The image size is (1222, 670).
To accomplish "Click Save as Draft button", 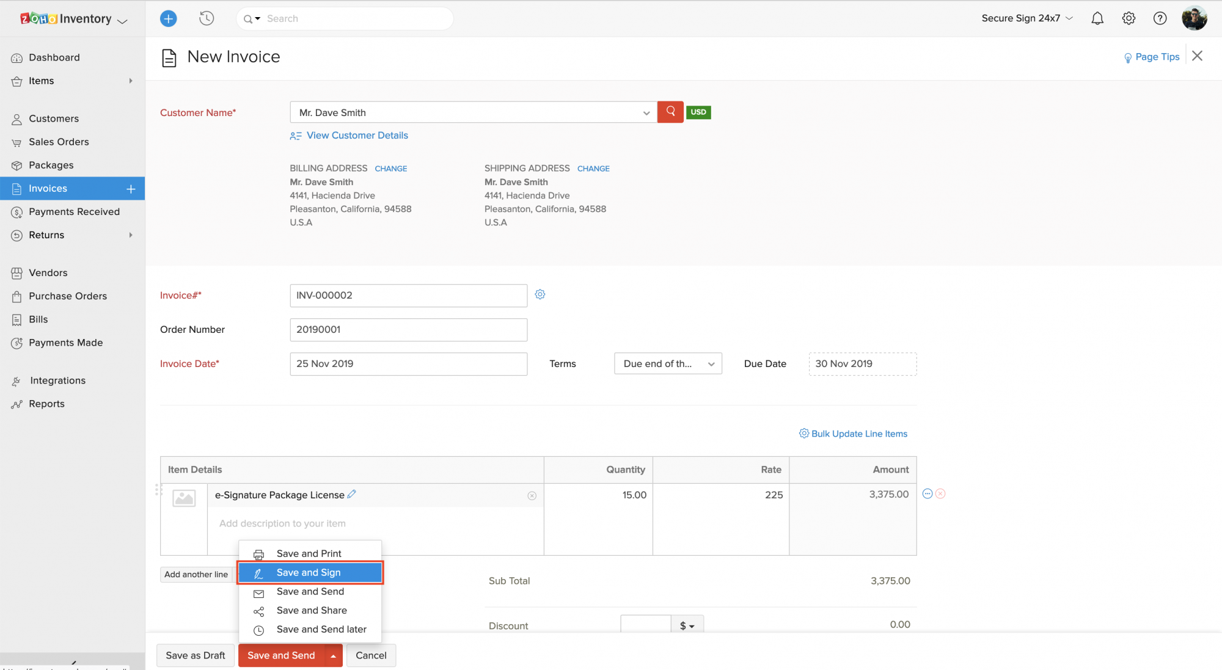I will pos(195,654).
